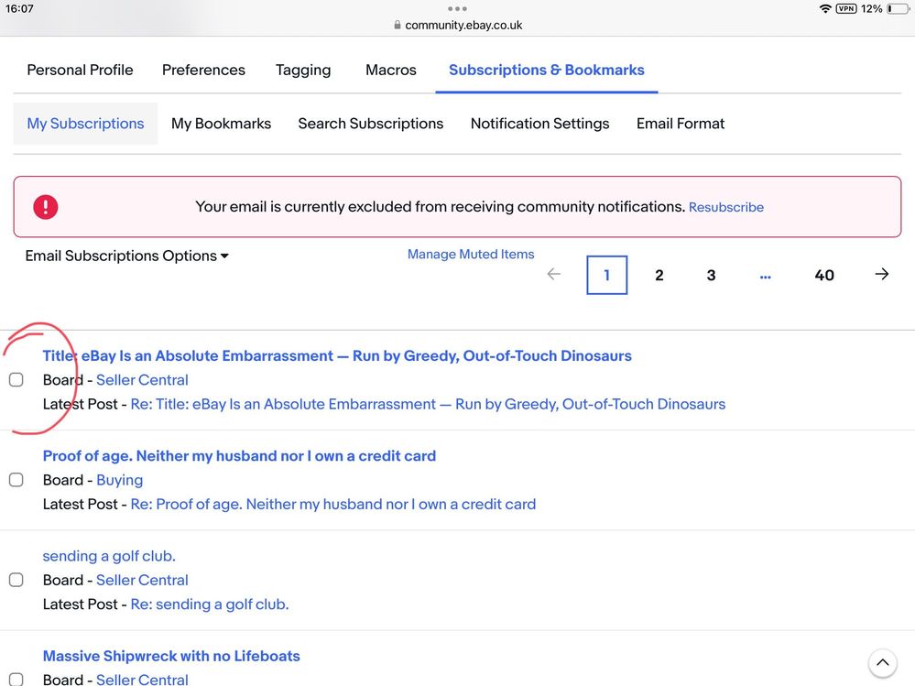Tap the padlock icon beside the URL

pyautogui.click(x=398, y=25)
